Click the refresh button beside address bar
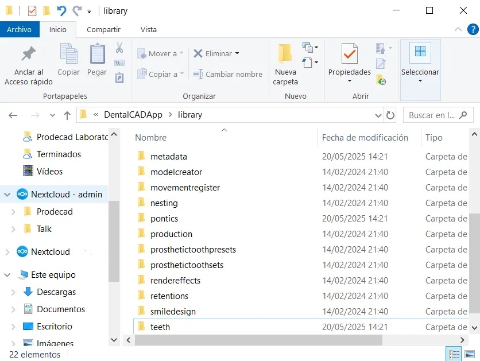This screenshot has height=361, width=480. pos(390,115)
